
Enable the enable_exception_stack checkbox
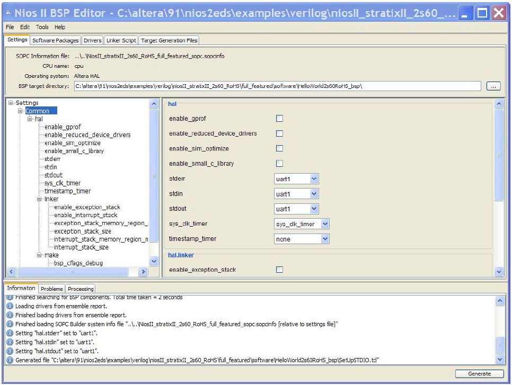[x=279, y=270]
